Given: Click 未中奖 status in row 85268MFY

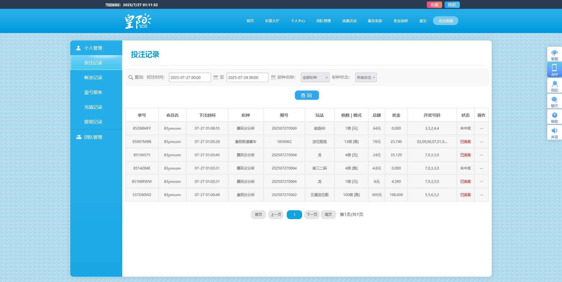Looking at the screenshot, I should [465, 128].
